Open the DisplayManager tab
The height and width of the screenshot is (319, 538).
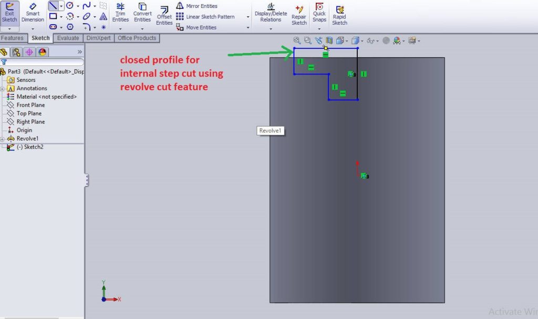[42, 52]
